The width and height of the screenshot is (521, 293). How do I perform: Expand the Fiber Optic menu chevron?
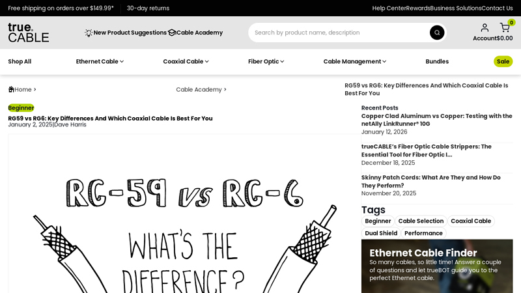(282, 61)
